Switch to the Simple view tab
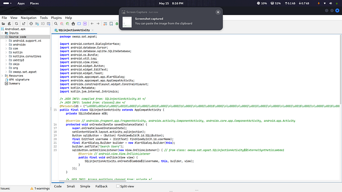Image resolution: width=342 pixels, height=192 pixels. click(85, 186)
